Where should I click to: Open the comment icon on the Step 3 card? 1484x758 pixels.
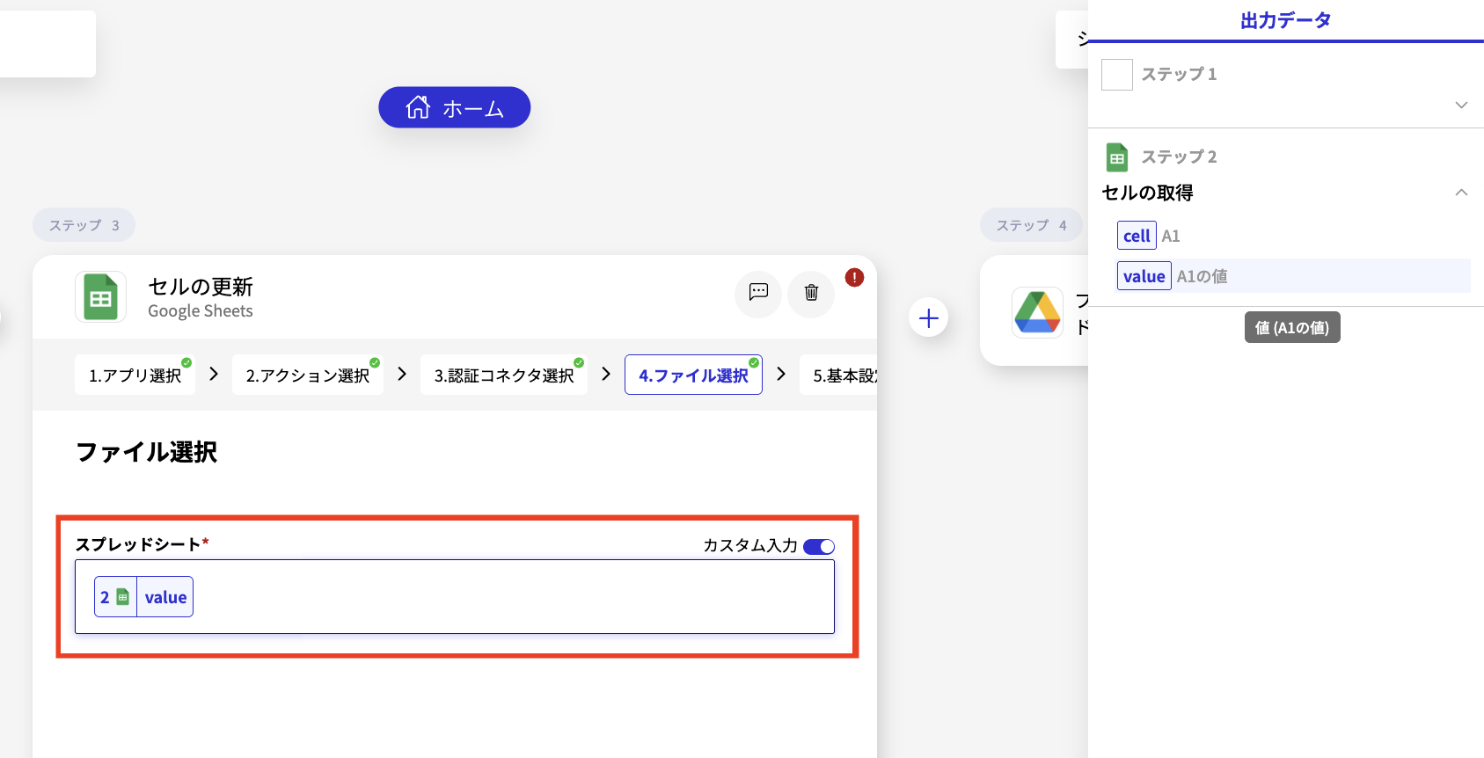click(758, 293)
